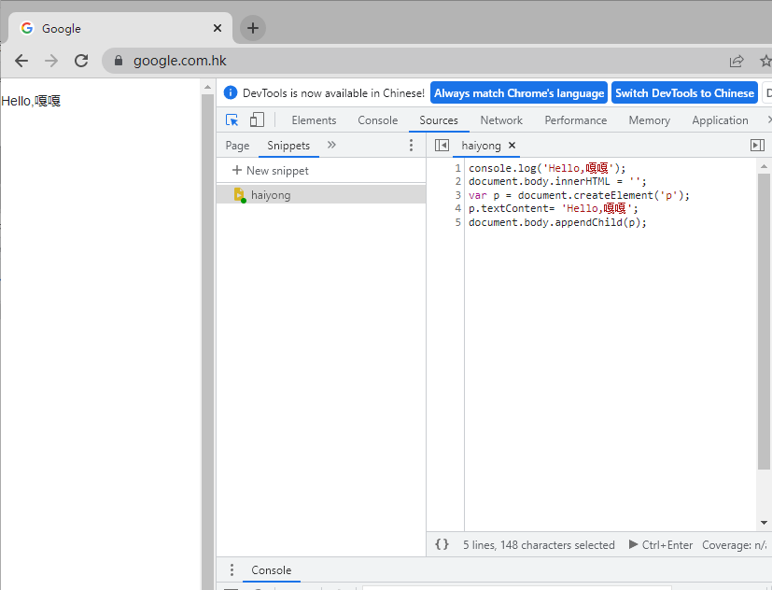Run snippet with the play icon
772x590 pixels.
(x=633, y=544)
